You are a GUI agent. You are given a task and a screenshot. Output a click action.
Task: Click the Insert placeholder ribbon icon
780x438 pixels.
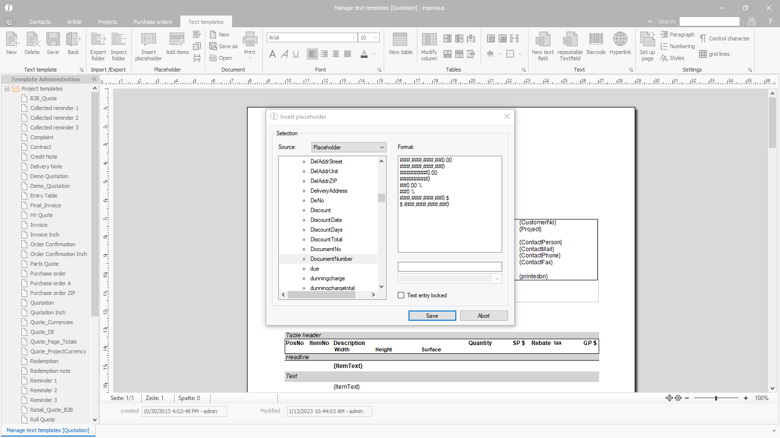[x=148, y=40]
